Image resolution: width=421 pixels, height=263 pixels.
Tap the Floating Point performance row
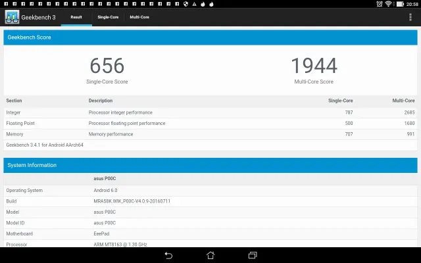210,123
